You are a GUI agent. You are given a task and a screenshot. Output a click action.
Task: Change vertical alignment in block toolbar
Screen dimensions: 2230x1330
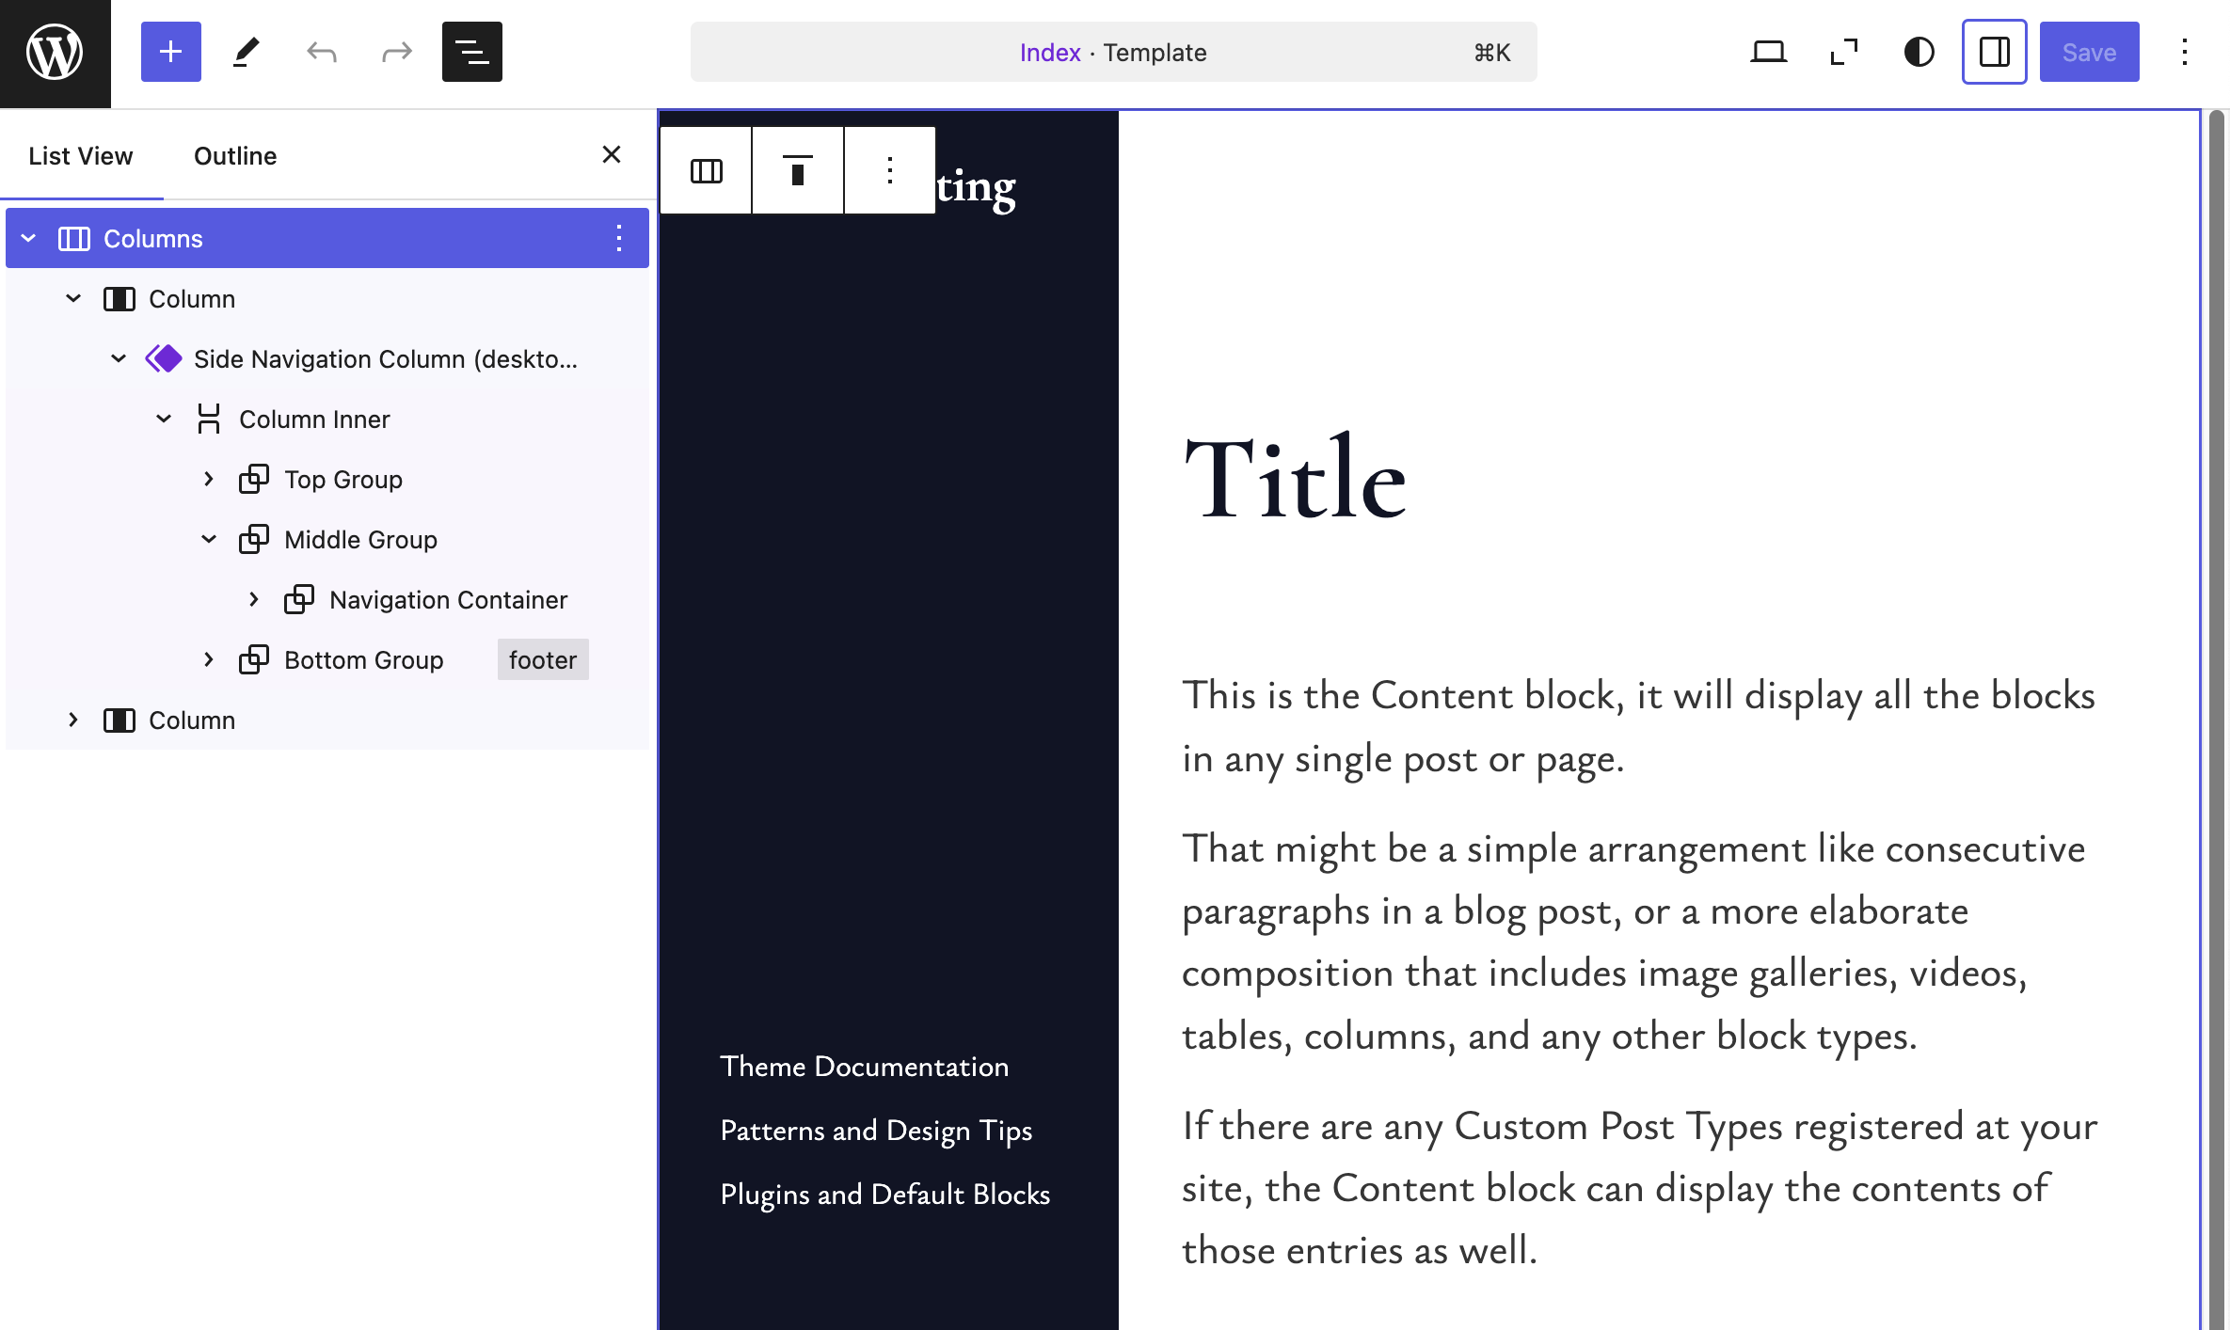(x=797, y=170)
